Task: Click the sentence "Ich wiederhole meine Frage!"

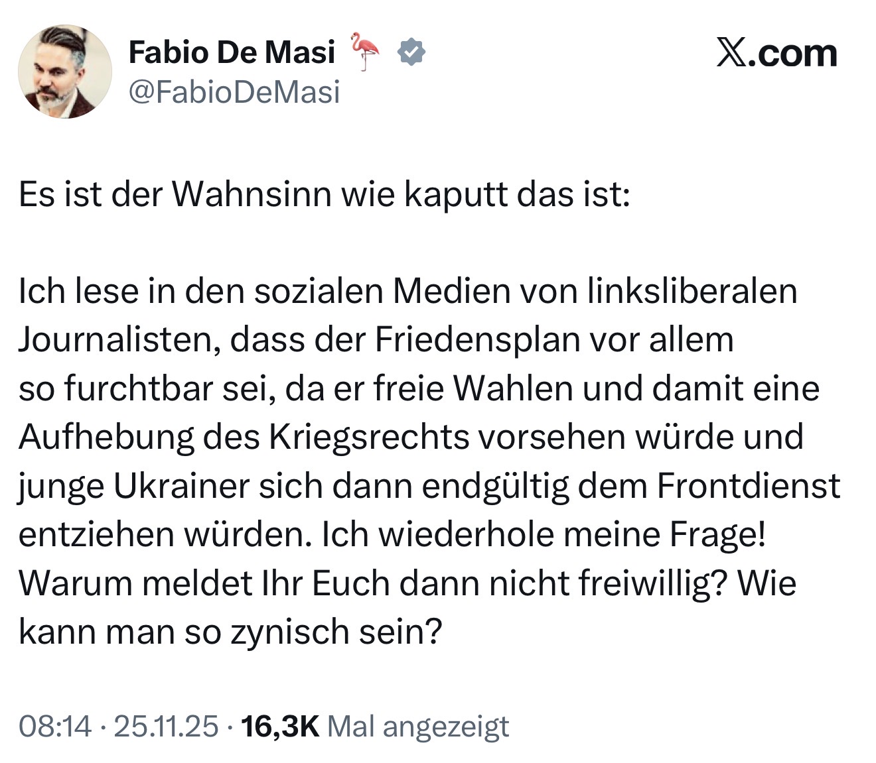Action: click(x=544, y=535)
